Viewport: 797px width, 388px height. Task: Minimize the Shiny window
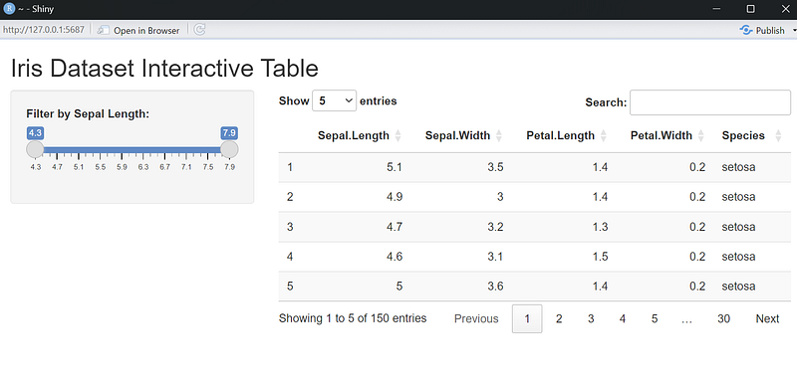717,9
